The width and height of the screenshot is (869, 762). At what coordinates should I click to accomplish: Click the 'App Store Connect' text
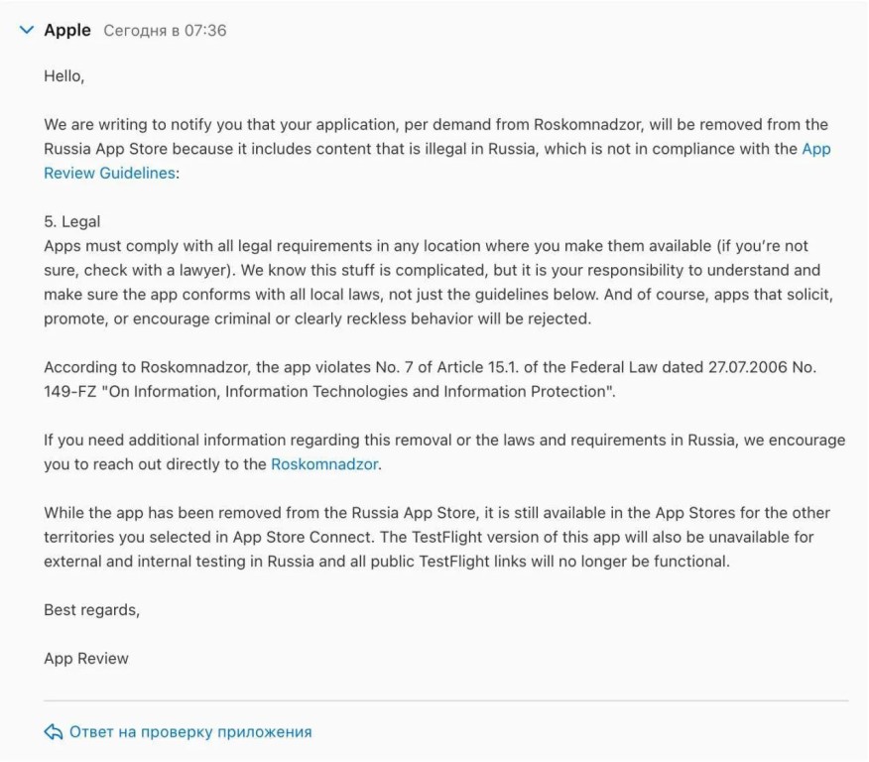click(302, 537)
